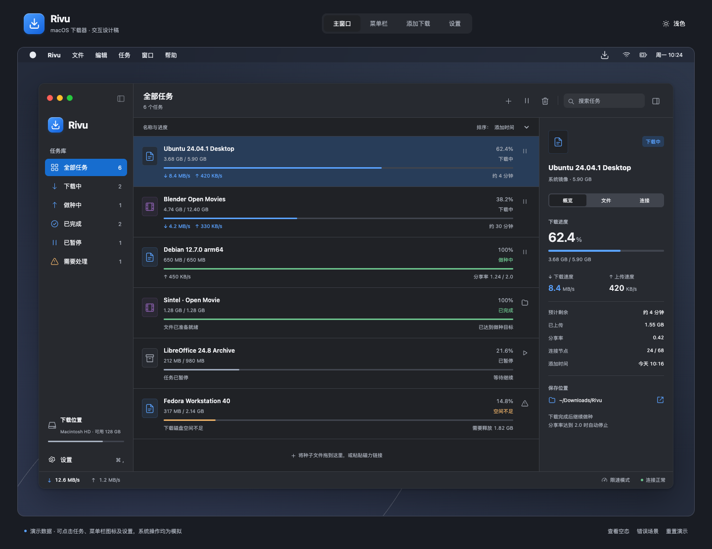Viewport: 712px width, 549px height.
Task: Pause the Ubuntu 24.04.1 Desktop download
Action: (x=525, y=151)
